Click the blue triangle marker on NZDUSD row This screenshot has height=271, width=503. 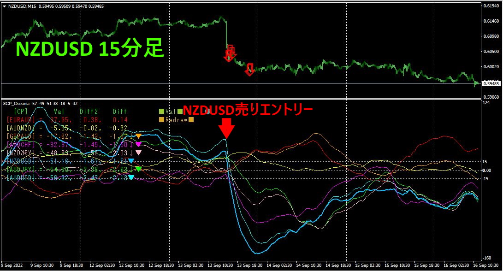tap(131, 161)
